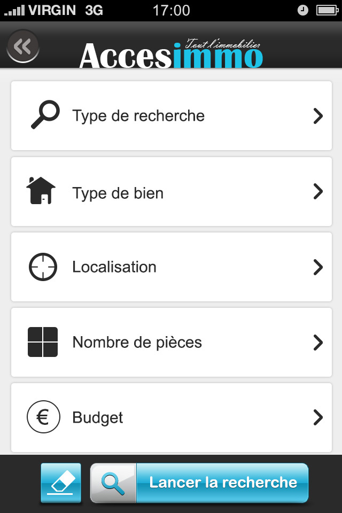Screen dimensions: 342x513
Task: Click the blue magnifier beside Lancer la recherche
Action: click(113, 483)
